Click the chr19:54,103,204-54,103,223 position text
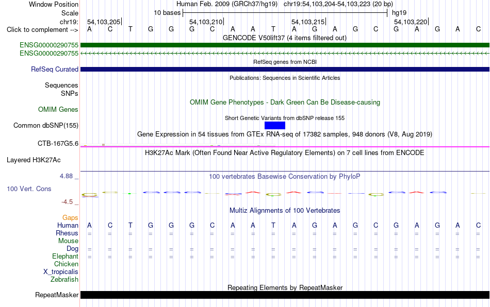 tap(338, 4)
